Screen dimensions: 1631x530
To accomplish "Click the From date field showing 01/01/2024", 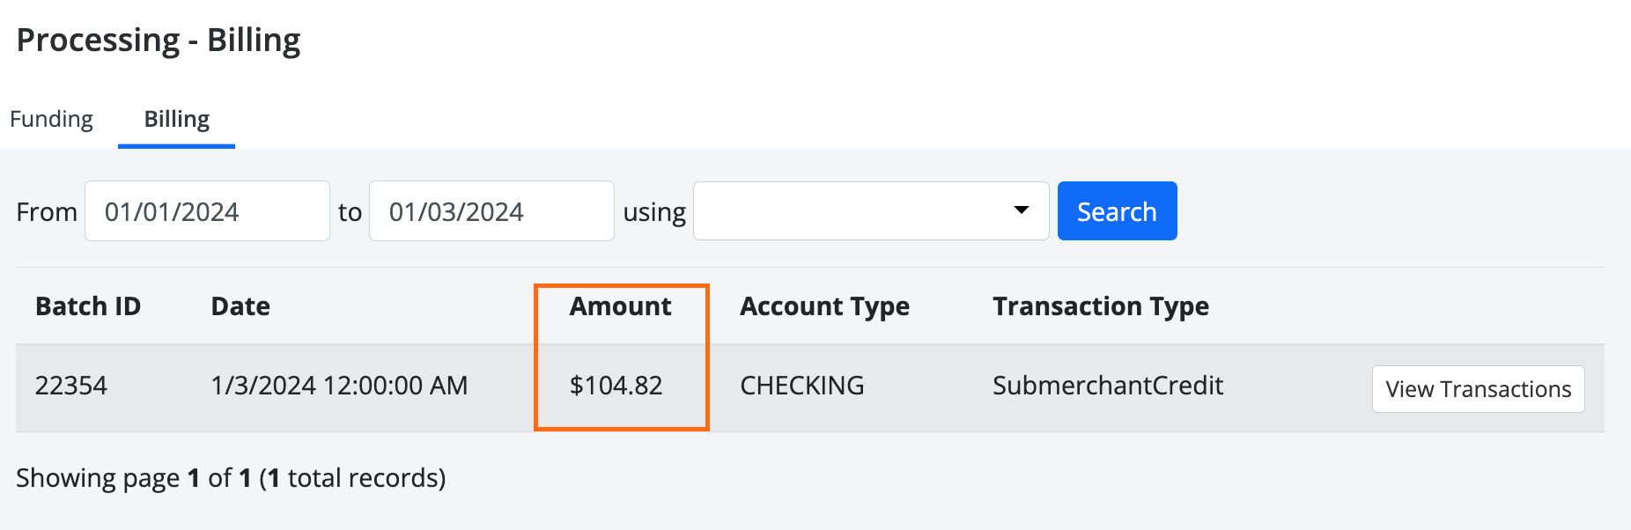I will [x=207, y=211].
